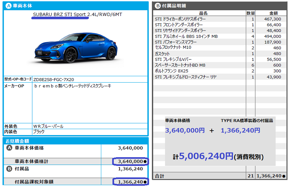Click the circled A icon next to 車両本体価格 row
Screen dimensions: 291x187
point(9,148)
